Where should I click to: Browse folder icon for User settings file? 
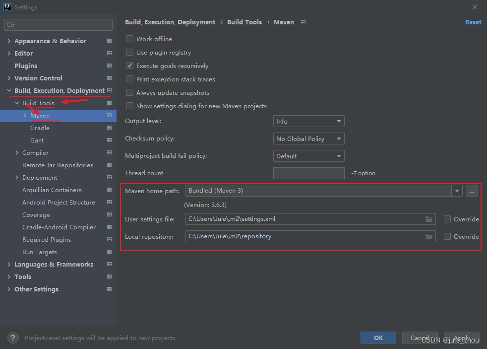point(429,219)
